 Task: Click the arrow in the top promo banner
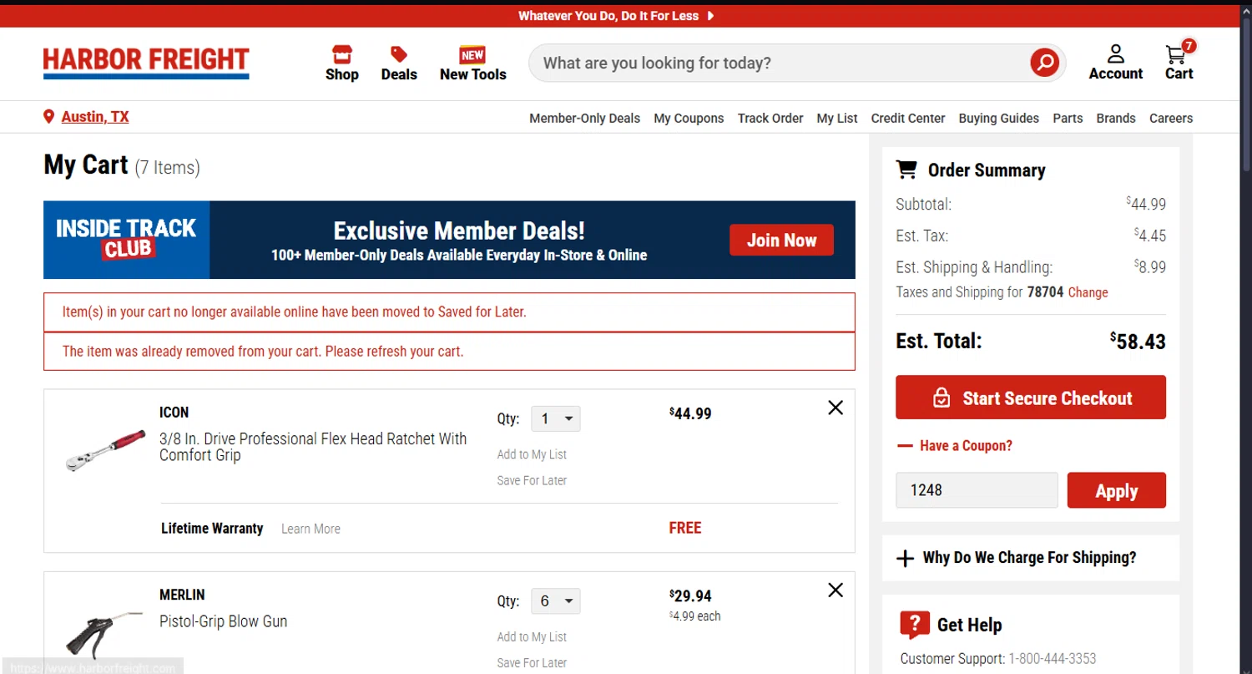(710, 16)
